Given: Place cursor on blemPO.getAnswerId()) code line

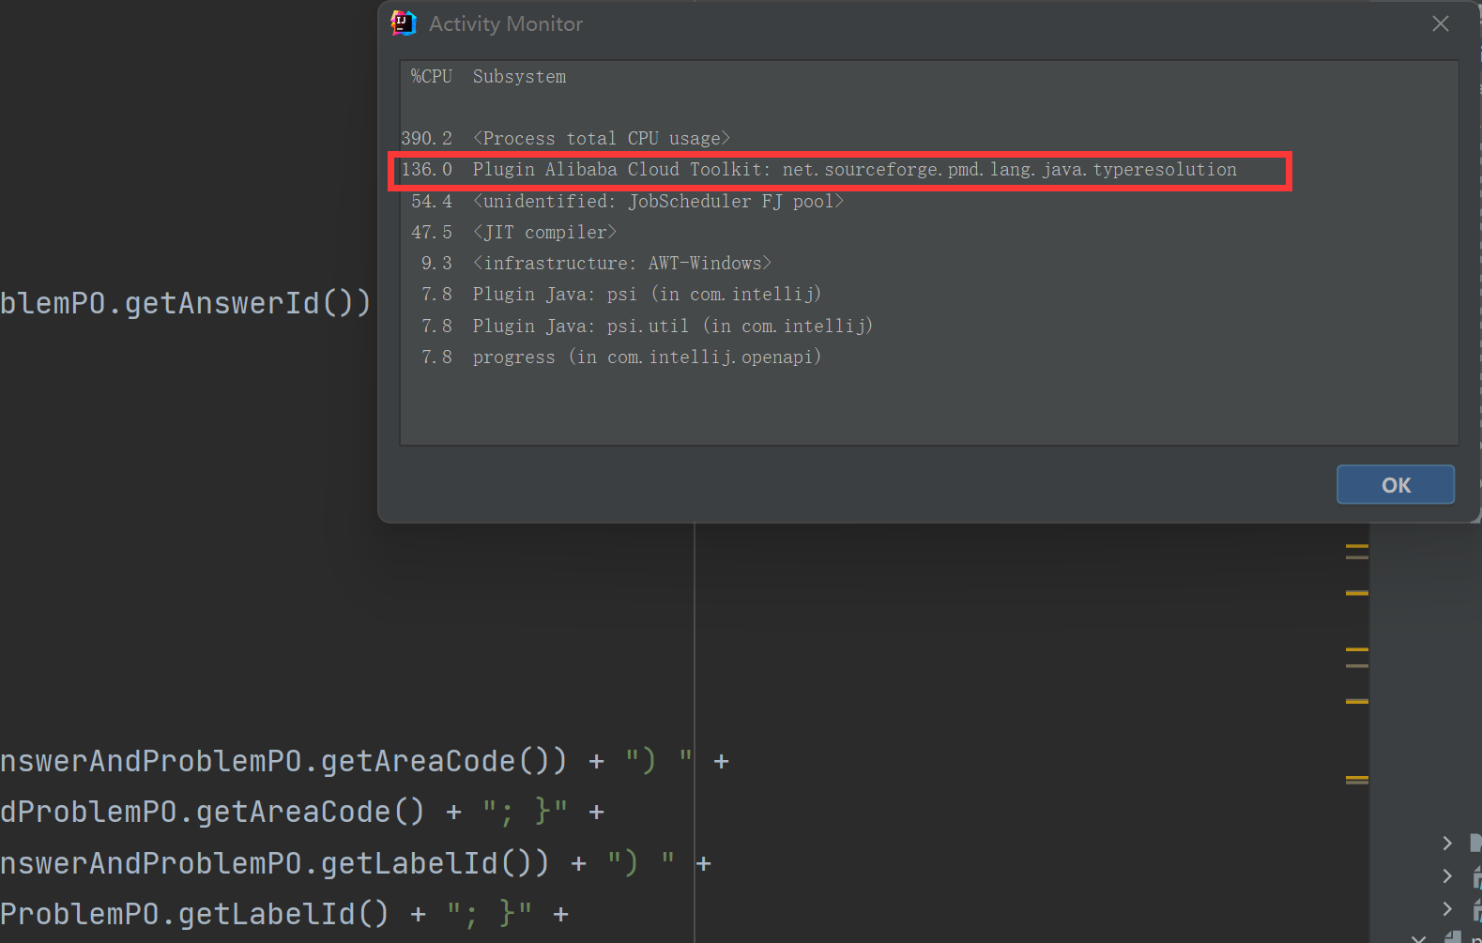Looking at the screenshot, I should [x=186, y=303].
